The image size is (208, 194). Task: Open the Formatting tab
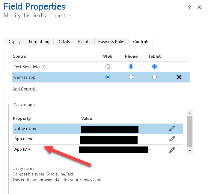[39, 42]
